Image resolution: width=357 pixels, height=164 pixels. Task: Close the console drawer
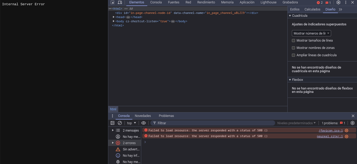click(353, 116)
